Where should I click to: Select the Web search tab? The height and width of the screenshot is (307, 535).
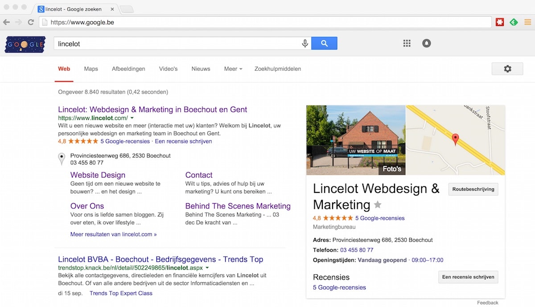coord(64,69)
